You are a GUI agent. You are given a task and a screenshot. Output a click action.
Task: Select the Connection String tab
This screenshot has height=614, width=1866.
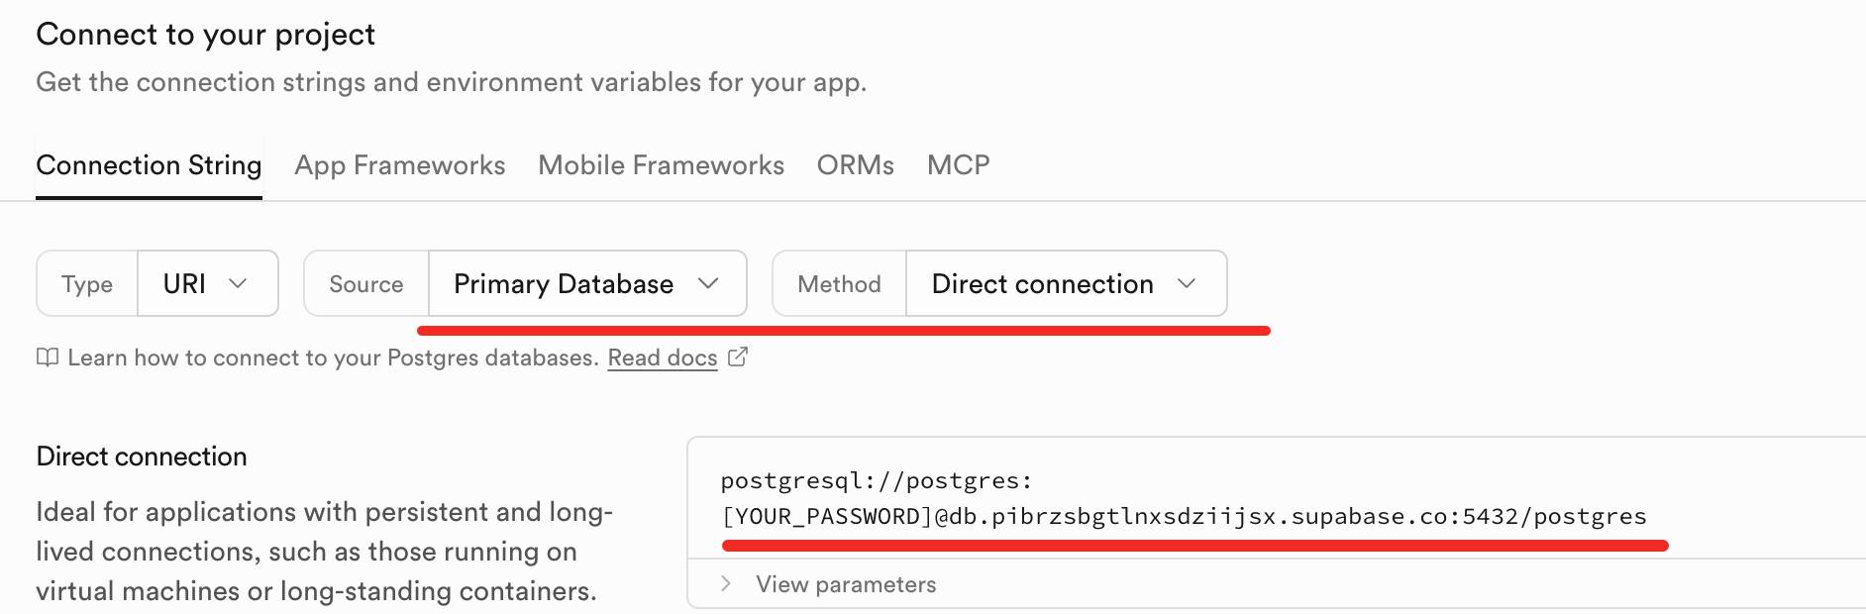(x=149, y=165)
